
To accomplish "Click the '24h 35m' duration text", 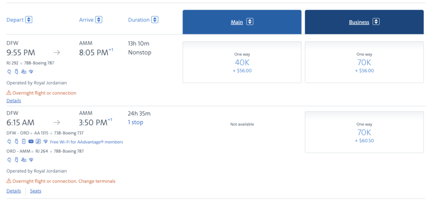I will click(x=139, y=113).
